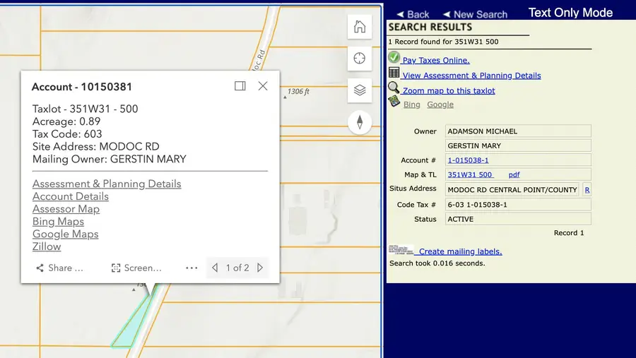This screenshot has height=358, width=636.
Task: Open Google Maps link in popup
Action: click(65, 234)
